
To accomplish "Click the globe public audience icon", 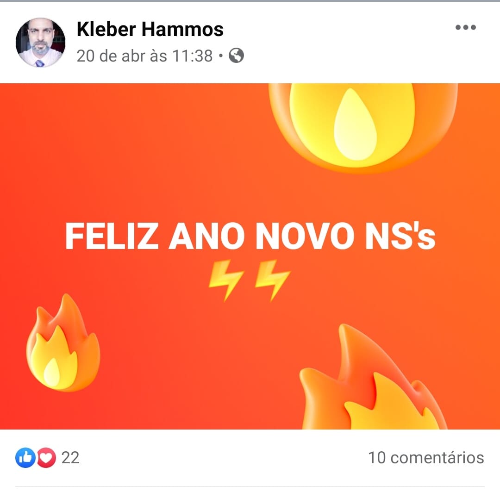I will [236, 56].
